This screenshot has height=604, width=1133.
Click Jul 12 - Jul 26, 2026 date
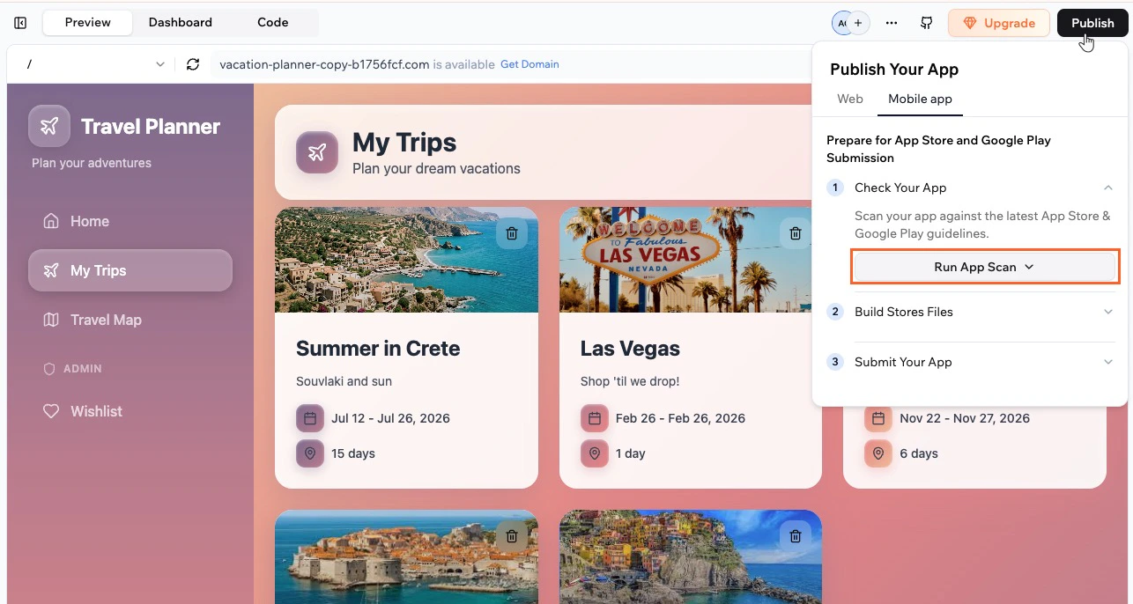pos(390,418)
